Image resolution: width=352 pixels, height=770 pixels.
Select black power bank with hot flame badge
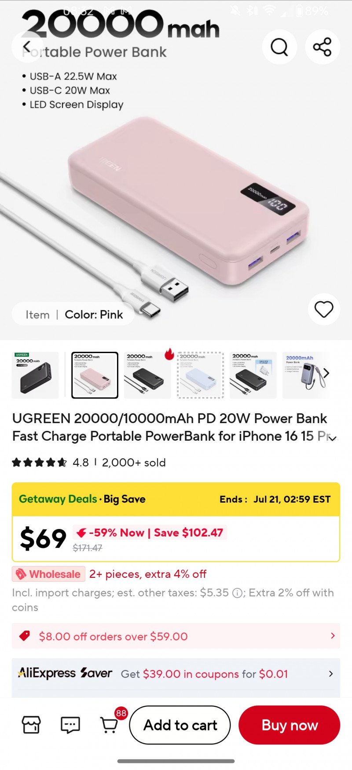click(x=148, y=375)
